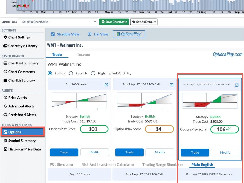Screen dimensions: 244x183
Task: Click ChartList Summary table icon
Action: (x=5, y=63)
